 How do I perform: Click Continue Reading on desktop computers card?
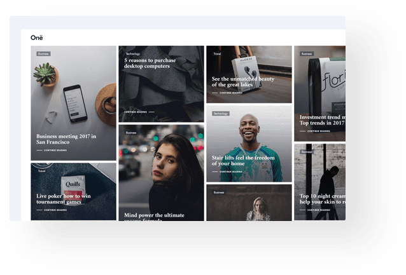[x=139, y=112]
